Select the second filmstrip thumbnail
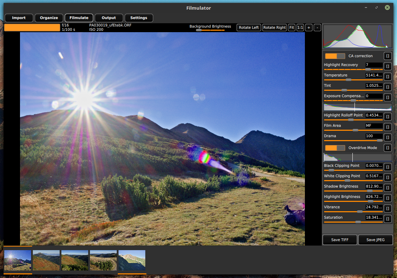397x278 pixels. click(46, 260)
